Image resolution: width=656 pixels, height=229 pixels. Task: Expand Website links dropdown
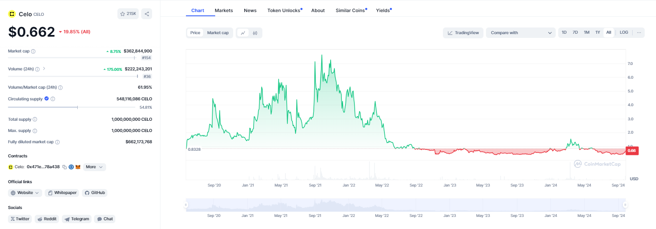coord(25,193)
